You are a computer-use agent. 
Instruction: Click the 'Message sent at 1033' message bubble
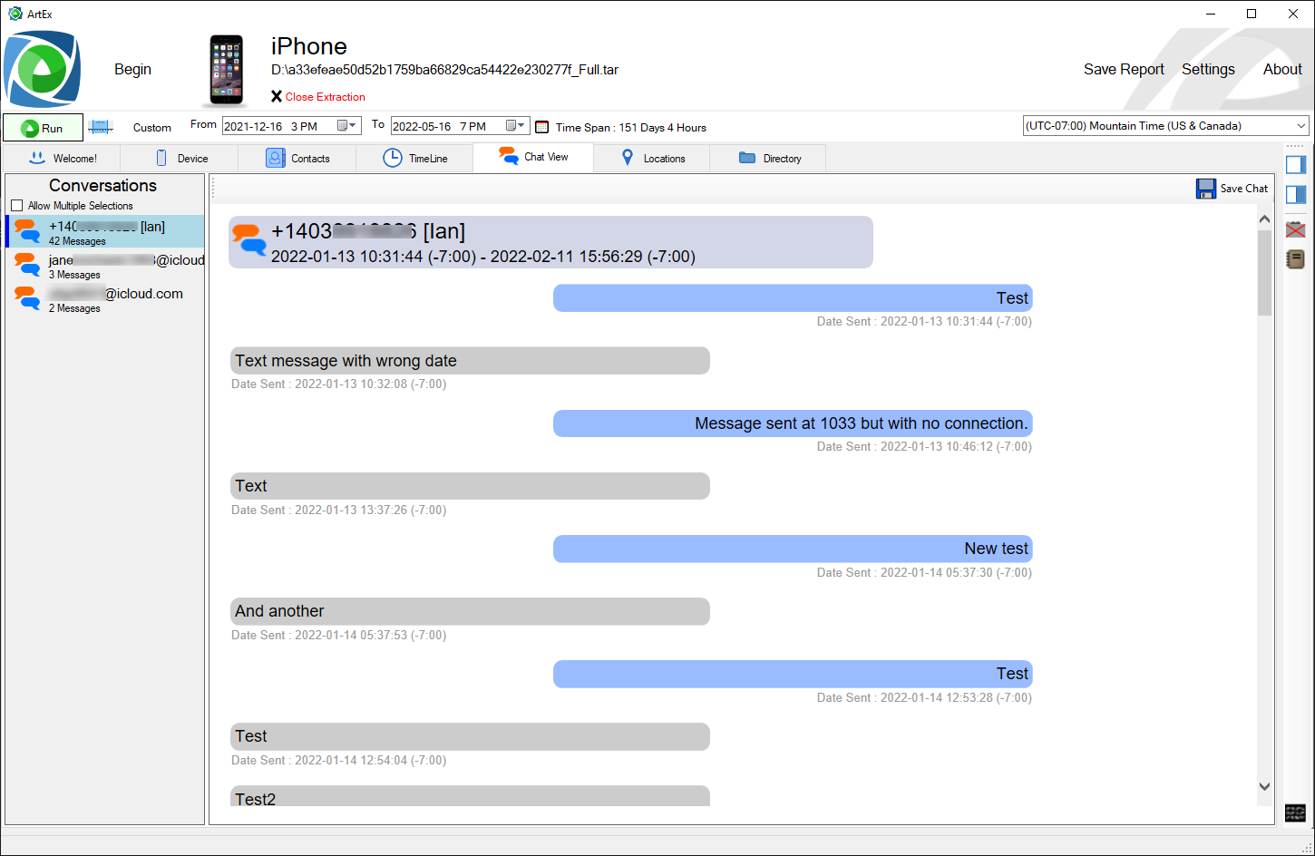pyautogui.click(x=793, y=423)
